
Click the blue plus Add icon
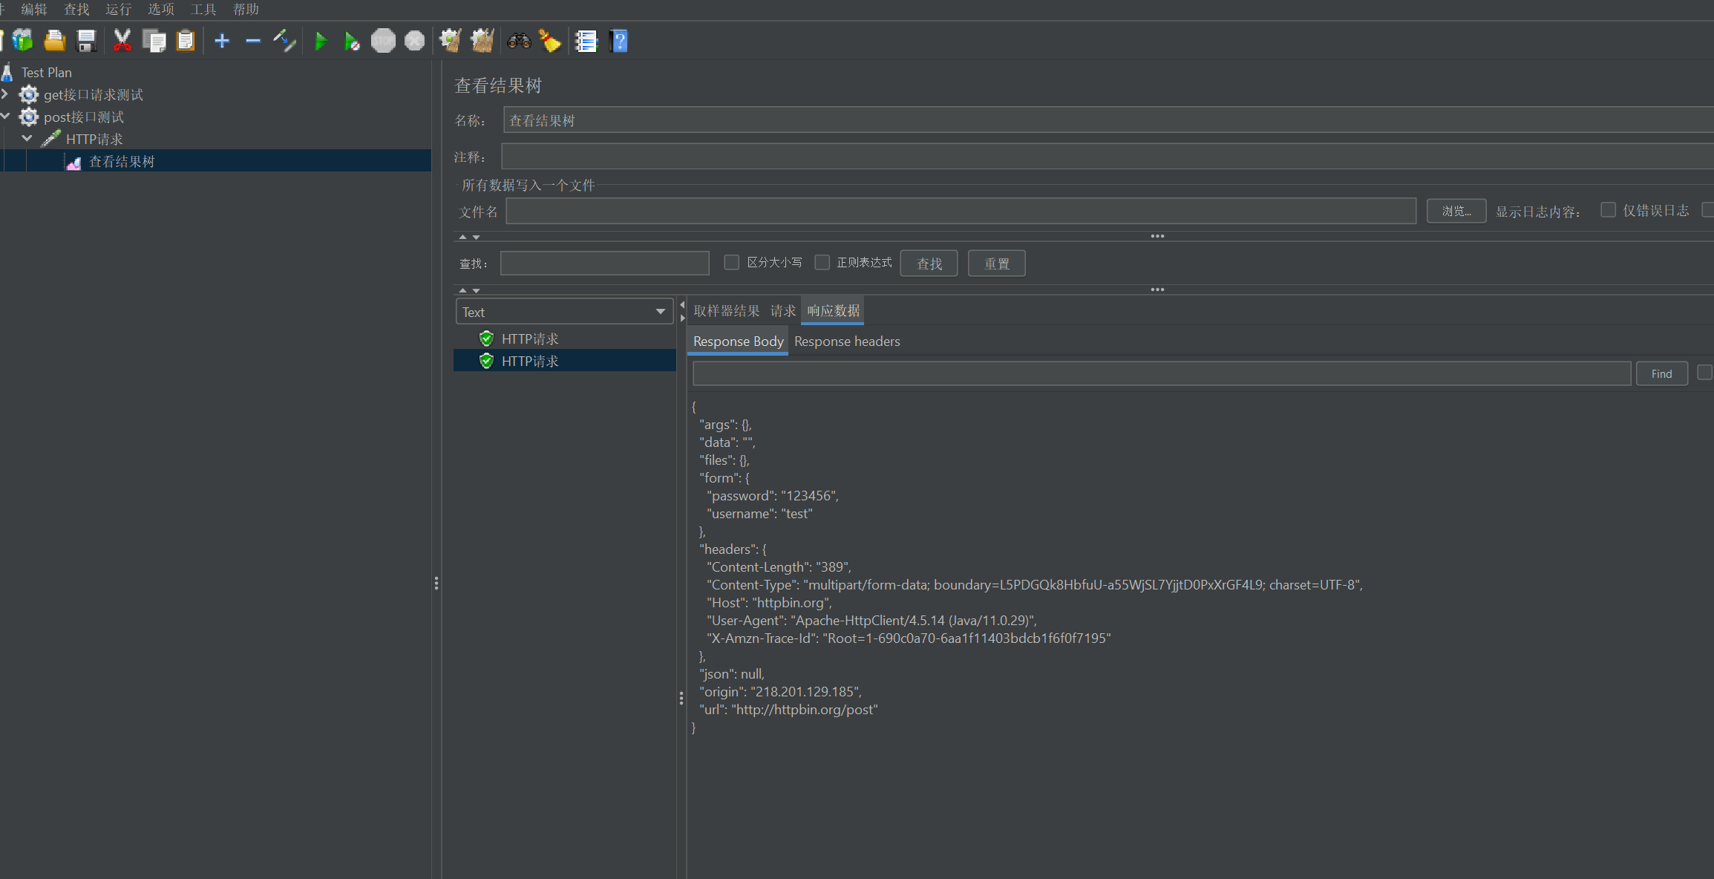222,41
